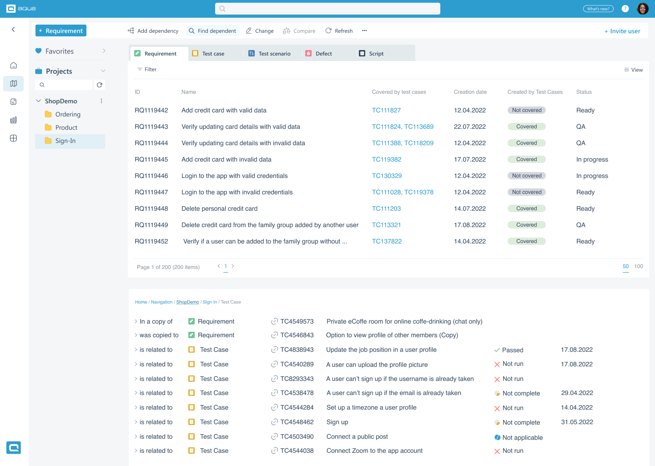This screenshot has width=655, height=466.
Task: Open the home dashboard from the sidebar
Action: [x=13, y=65]
